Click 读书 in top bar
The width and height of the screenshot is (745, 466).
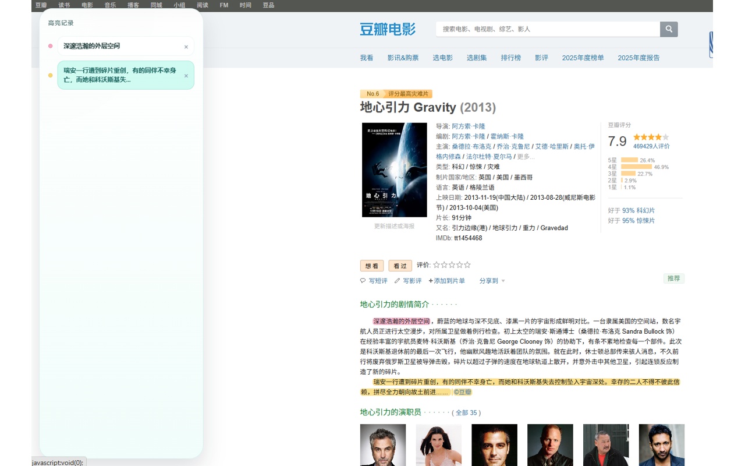64,5
